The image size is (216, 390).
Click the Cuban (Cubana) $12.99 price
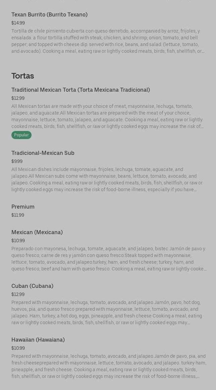point(18,294)
